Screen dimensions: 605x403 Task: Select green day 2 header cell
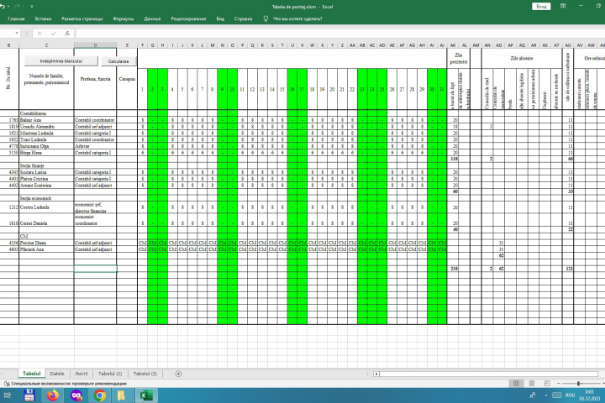tap(152, 89)
